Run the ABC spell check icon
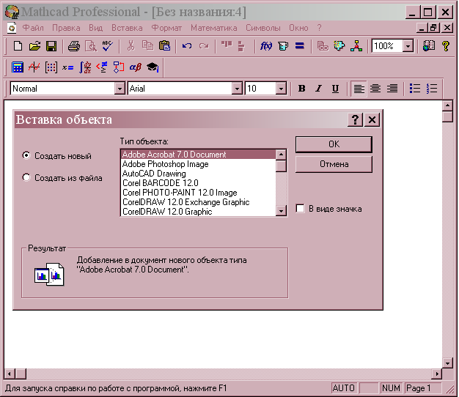This screenshot has height=397, width=459. point(108,46)
